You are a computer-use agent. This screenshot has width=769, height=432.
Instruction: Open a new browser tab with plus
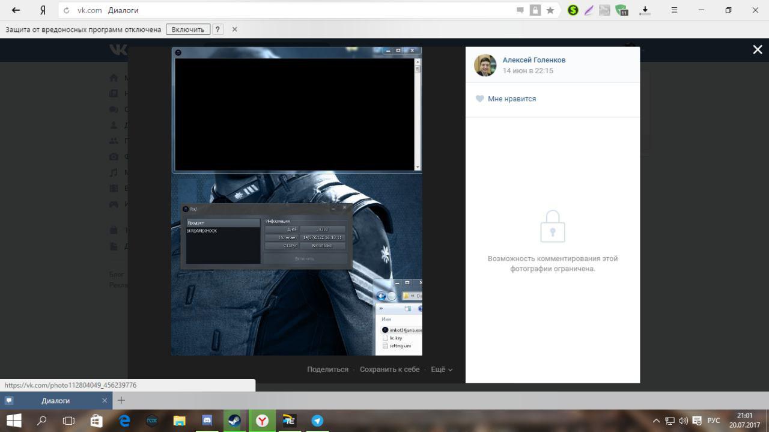pos(121,401)
